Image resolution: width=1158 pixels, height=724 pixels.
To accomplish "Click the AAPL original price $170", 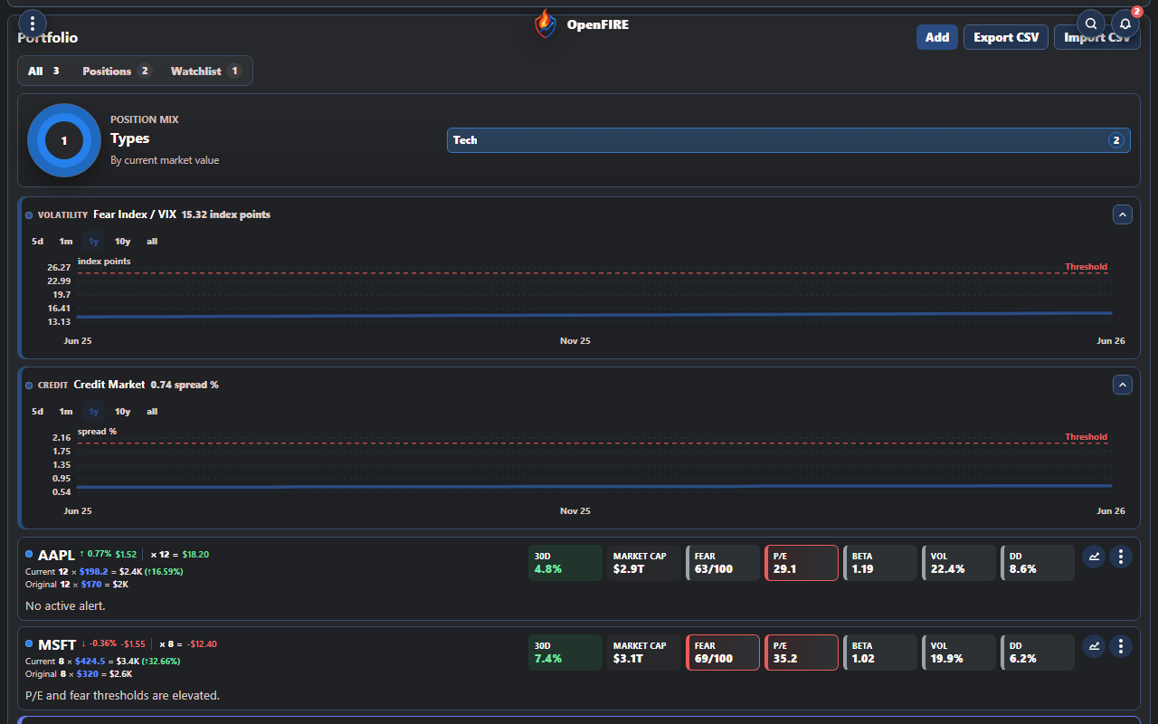I will tap(92, 585).
